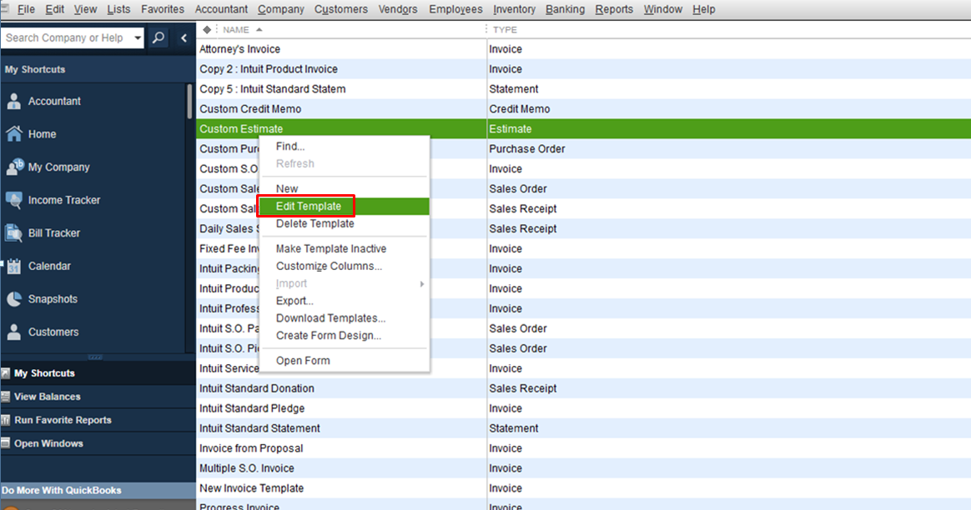Click the TYPE column header

click(505, 30)
